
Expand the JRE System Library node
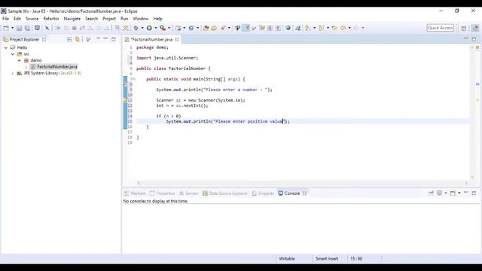pyautogui.click(x=13, y=73)
